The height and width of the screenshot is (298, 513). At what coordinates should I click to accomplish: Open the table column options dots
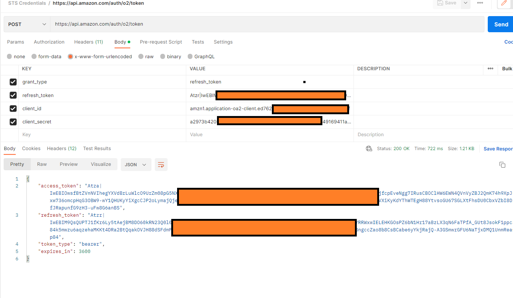coord(490,69)
